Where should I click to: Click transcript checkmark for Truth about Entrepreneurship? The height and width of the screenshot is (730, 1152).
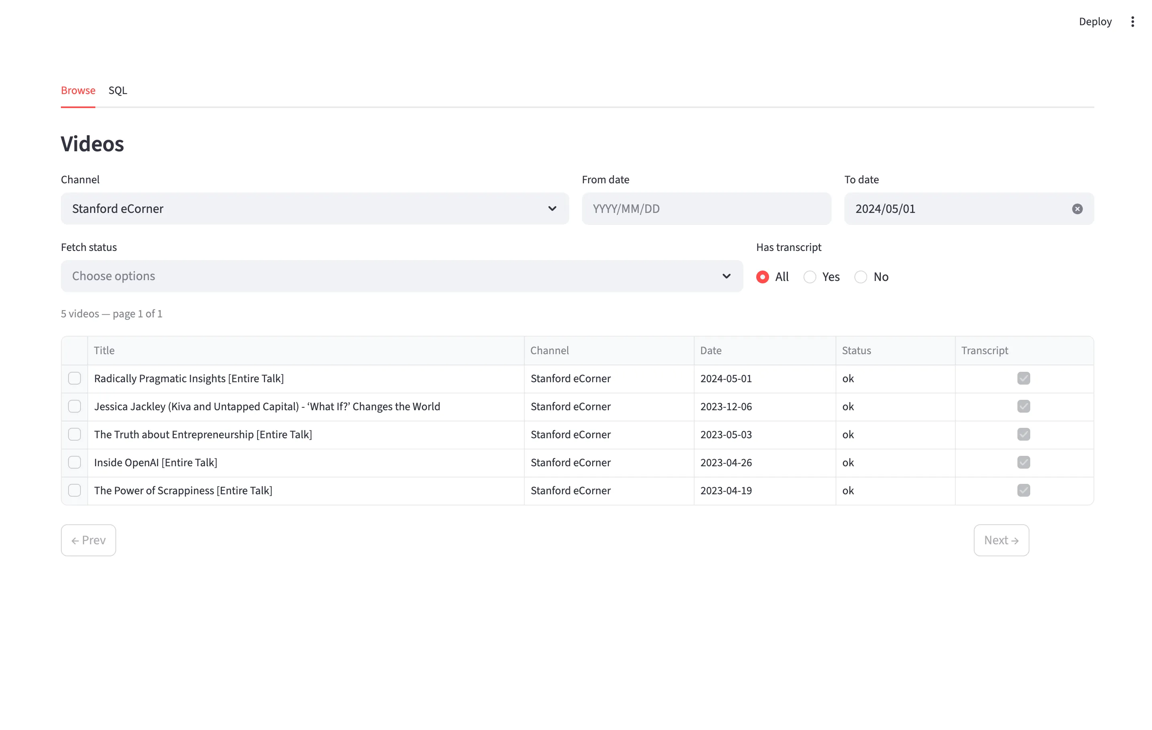(x=1023, y=434)
